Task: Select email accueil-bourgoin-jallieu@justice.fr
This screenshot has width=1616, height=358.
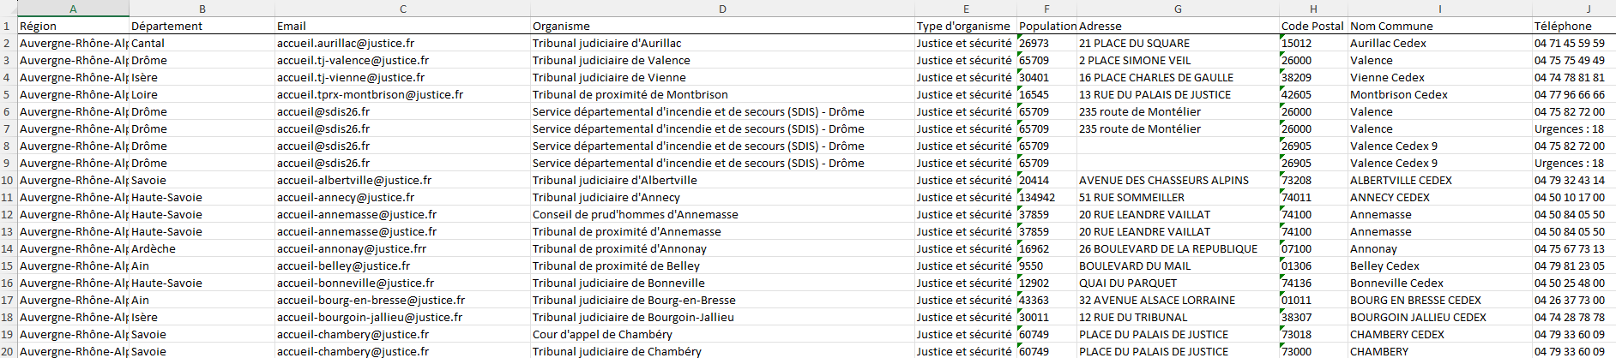Action: point(402,317)
